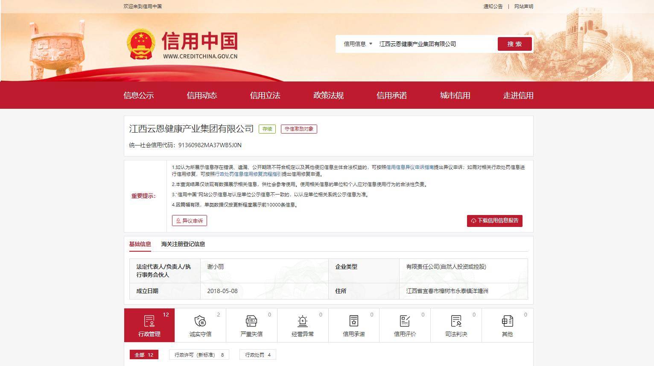Viewport: 654px width, 366px height.
Task: Open the 信用信息异议申诉指南 link
Action: [410, 167]
